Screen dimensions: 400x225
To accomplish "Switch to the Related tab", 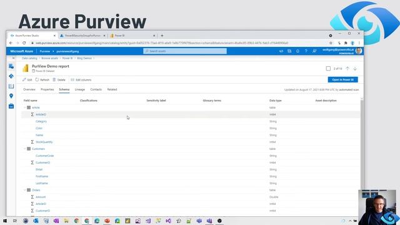I will click(x=112, y=89).
